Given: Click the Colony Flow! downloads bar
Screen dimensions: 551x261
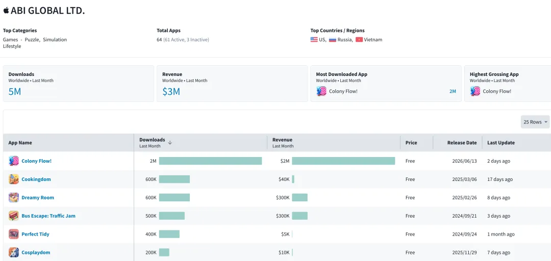Looking at the screenshot, I should point(211,161).
